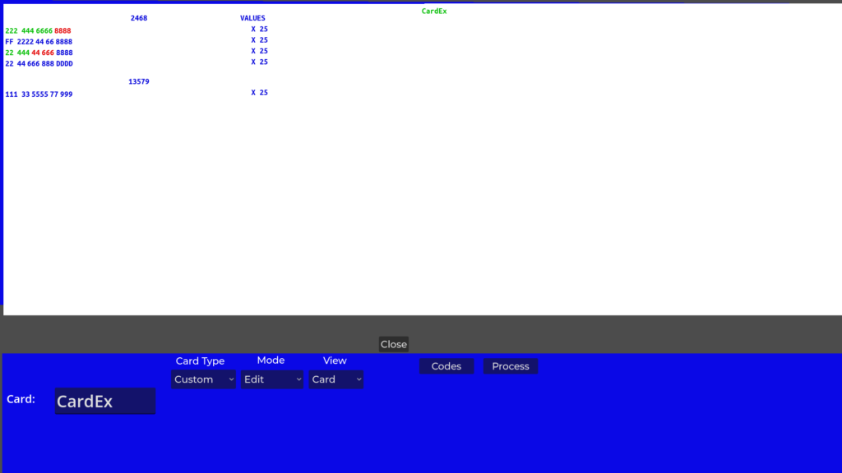842x473 pixels.
Task: Click the hand line 111 33 5555 77 999
Action: [x=39, y=94]
